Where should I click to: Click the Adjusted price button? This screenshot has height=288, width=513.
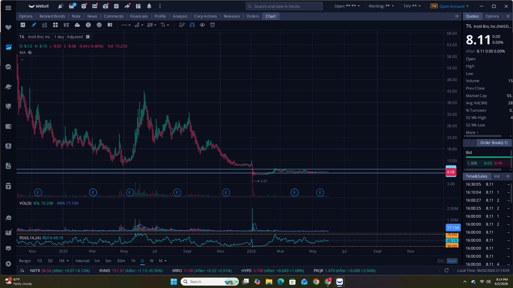click(75, 37)
